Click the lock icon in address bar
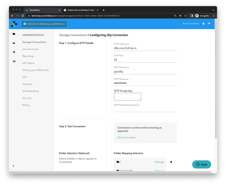Viewport: 226px width, 185px height. pyautogui.click(x=29, y=16)
